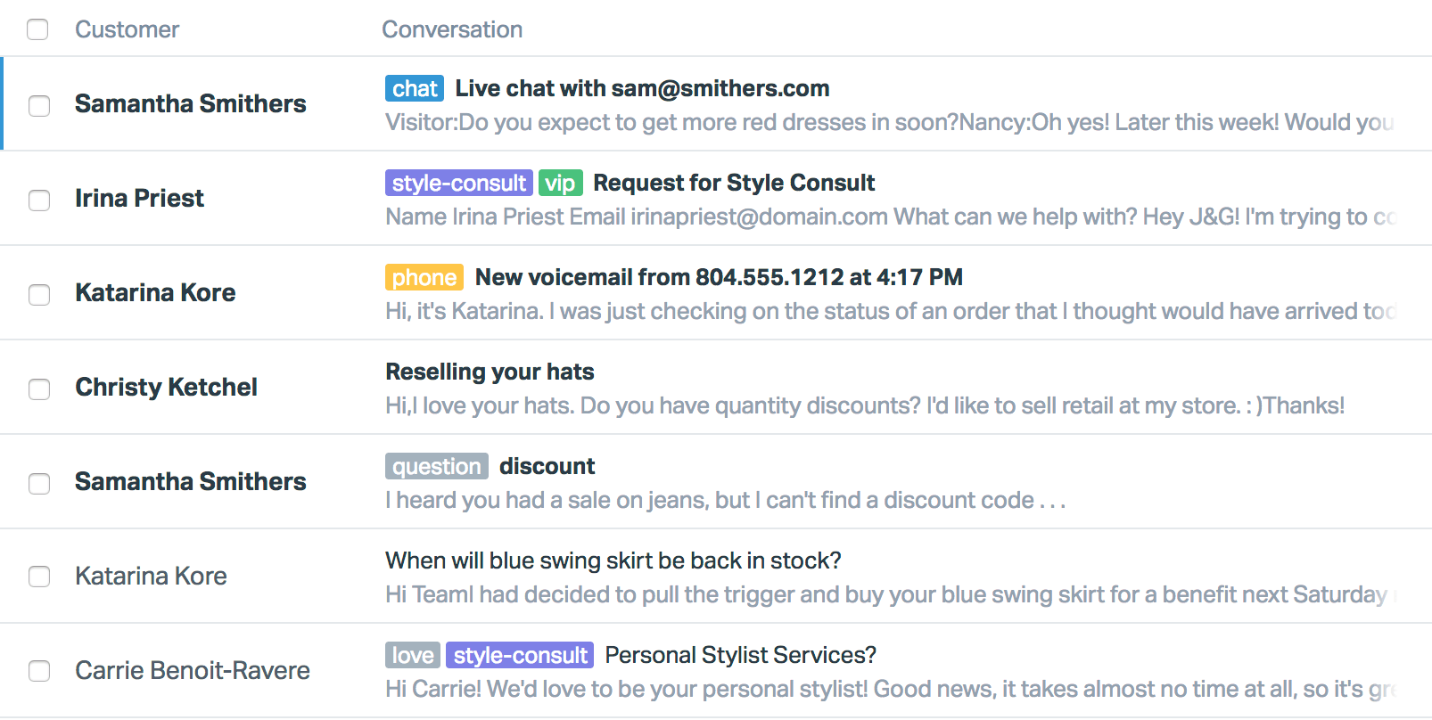
Task: Open the discount conversation from Samantha Smithers
Action: [547, 466]
